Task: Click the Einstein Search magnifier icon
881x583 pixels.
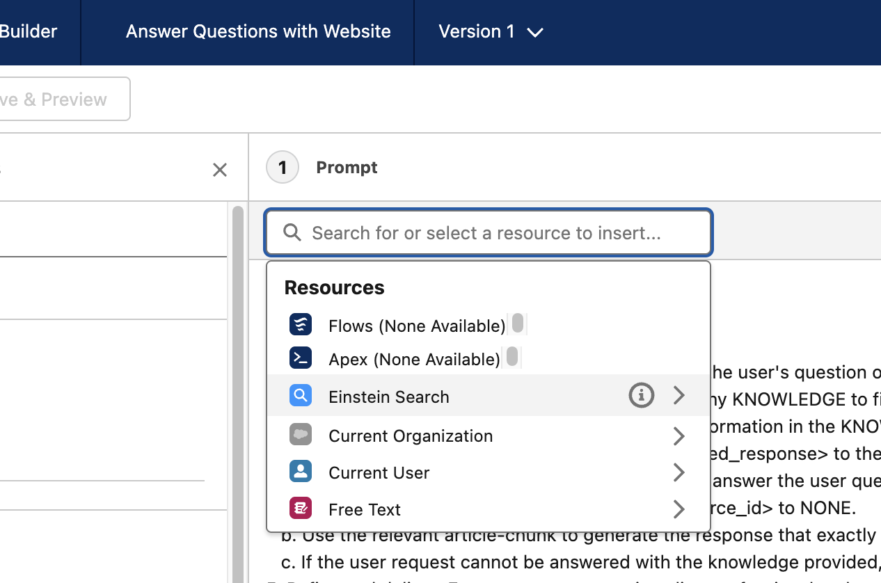Action: click(x=301, y=397)
